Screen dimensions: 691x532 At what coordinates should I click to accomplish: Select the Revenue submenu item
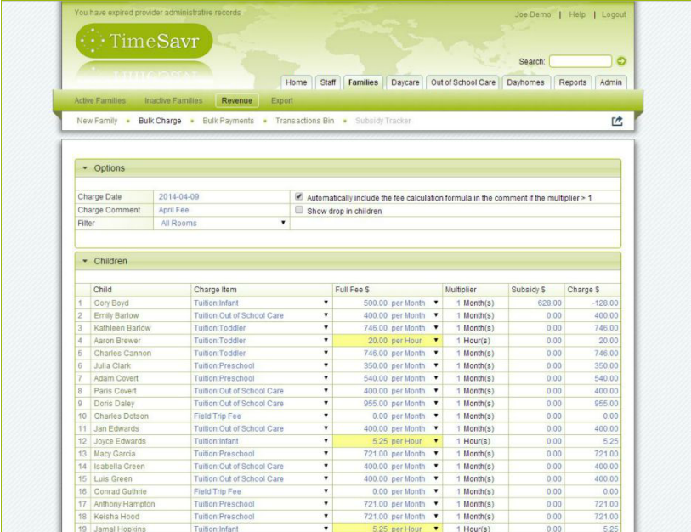(237, 100)
